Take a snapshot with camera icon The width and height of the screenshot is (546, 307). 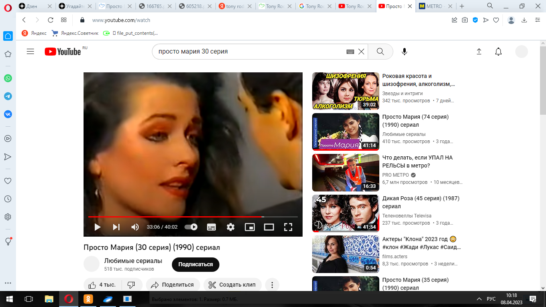point(465,20)
